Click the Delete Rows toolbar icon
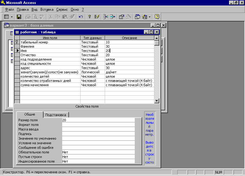The width and height of the screenshot is (245, 176). 112,17
